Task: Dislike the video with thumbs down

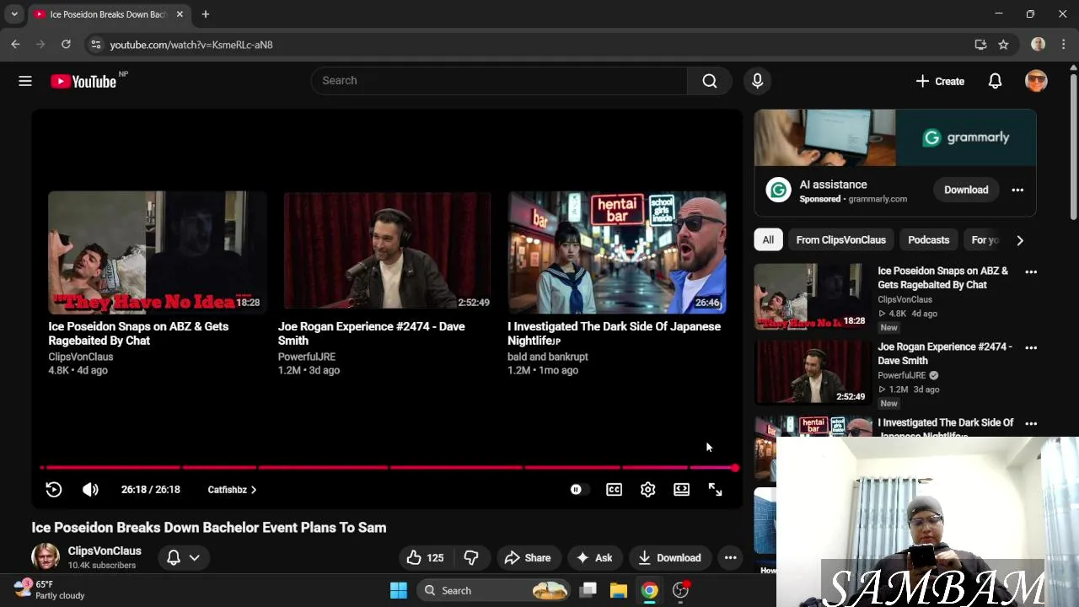Action: 471,557
